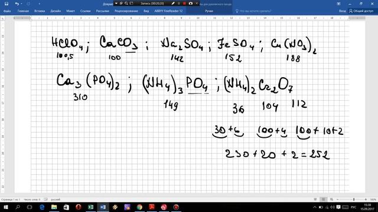Switch to the Дизайн ribbon tab
Screen dimensions: 378x212
pyautogui.click(x=56, y=11)
